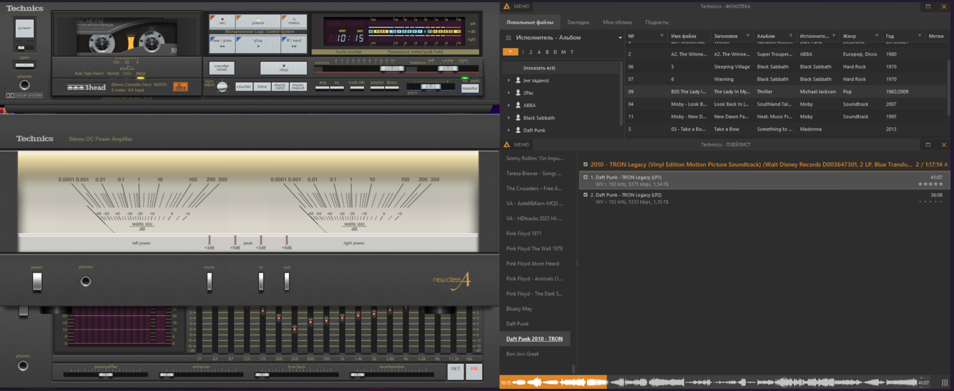The image size is (954, 391).
Task: Adjust the preamplifier slider
Action: [x=107, y=374]
